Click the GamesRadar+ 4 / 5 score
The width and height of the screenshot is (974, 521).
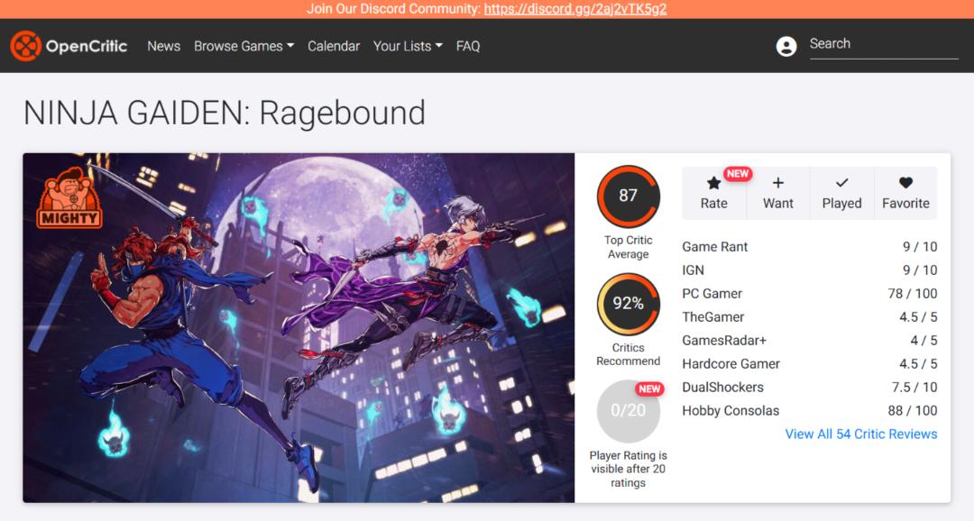click(923, 341)
